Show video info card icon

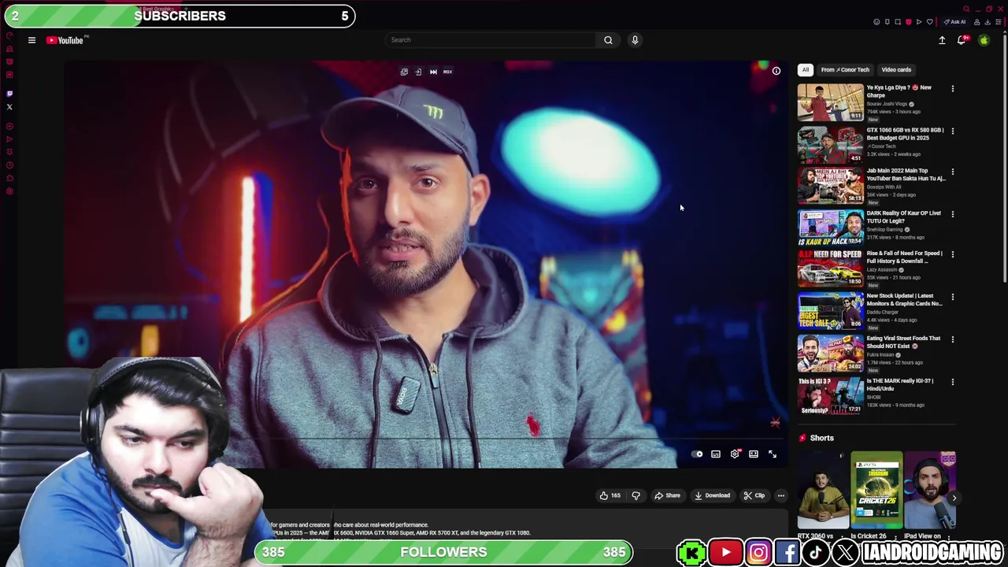point(776,71)
